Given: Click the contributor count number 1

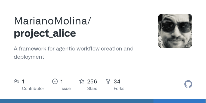Looking at the screenshot, I should [23, 82].
